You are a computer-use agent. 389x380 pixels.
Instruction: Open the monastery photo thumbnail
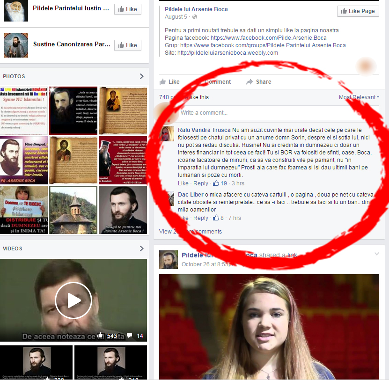click(73, 210)
